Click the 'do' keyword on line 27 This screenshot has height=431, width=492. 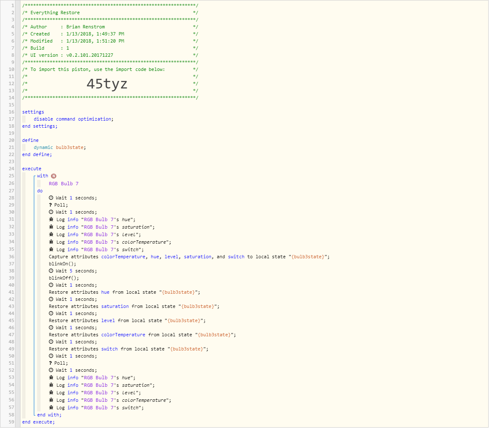point(40,191)
